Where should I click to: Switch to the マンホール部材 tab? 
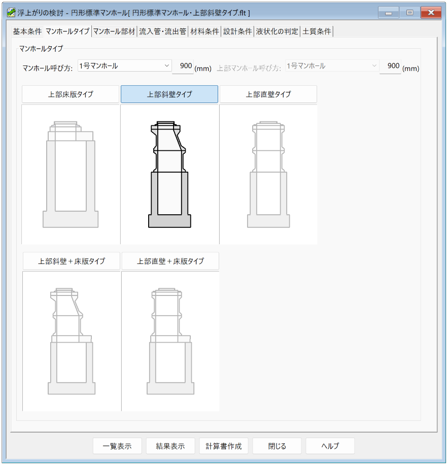[114, 31]
